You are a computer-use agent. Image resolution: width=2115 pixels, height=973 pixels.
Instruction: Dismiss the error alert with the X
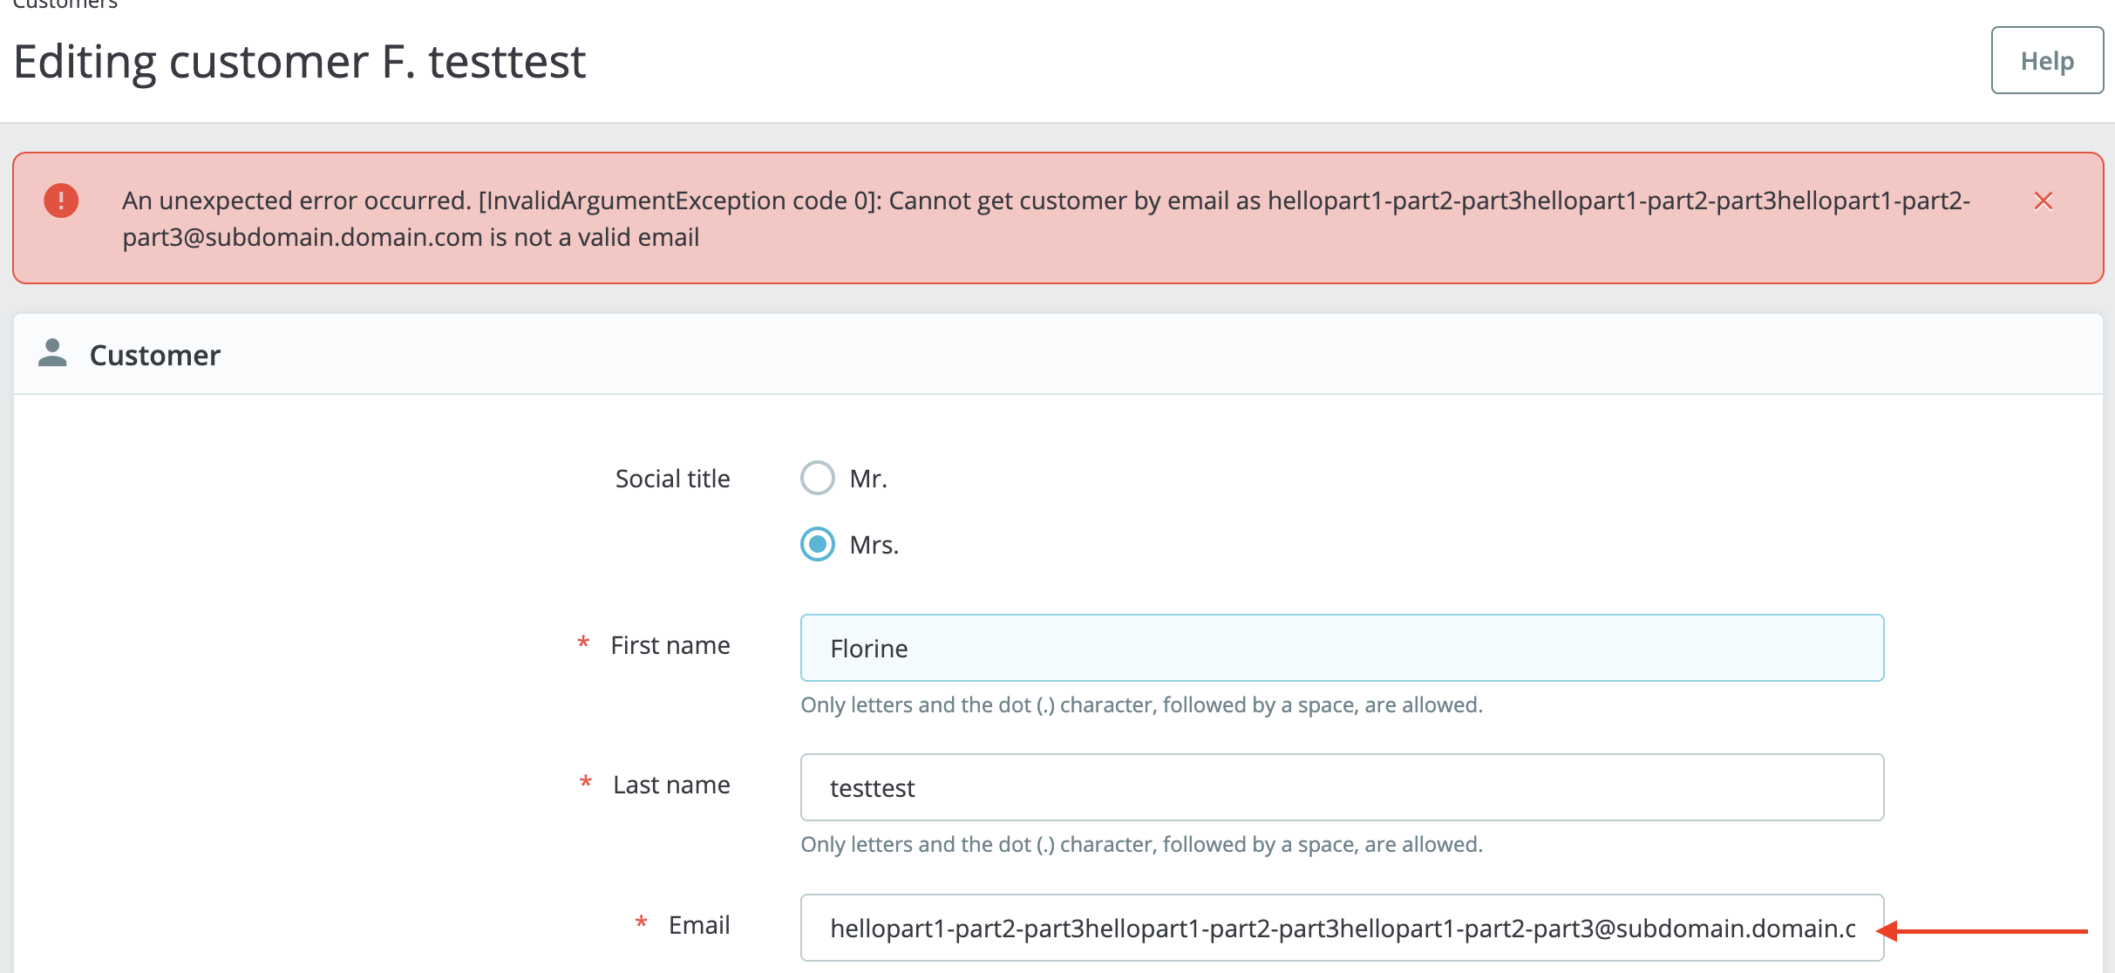click(2043, 201)
